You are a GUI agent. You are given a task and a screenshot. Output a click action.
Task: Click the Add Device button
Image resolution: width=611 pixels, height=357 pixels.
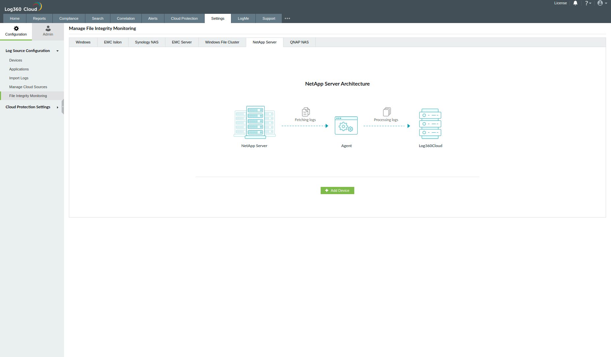(x=337, y=191)
